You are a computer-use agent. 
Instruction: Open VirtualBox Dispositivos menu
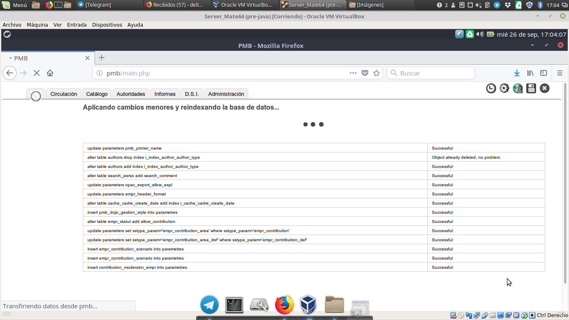(x=107, y=25)
